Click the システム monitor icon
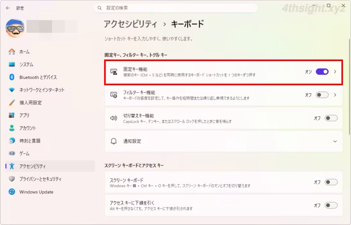The width and height of the screenshot is (351, 225). point(12,64)
